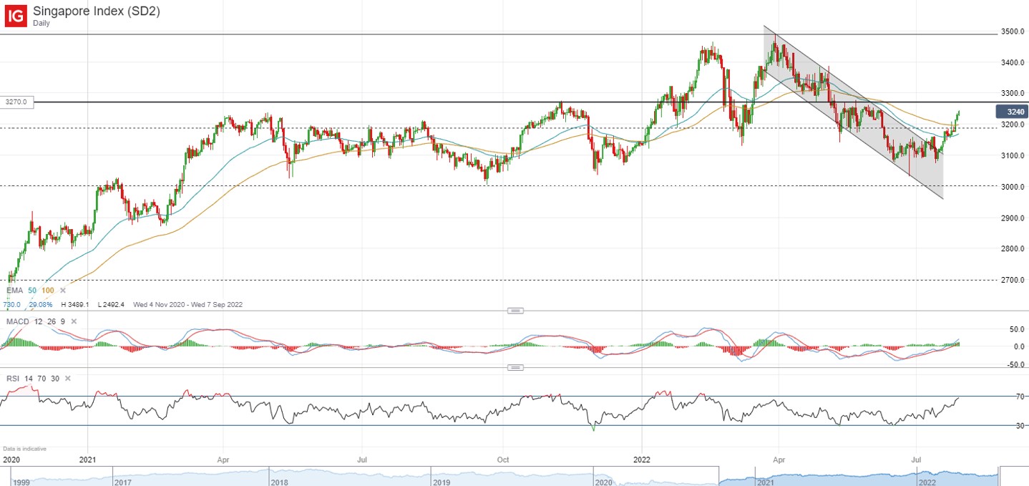This screenshot has width=1029, height=486.
Task: Click the Data is indicative note
Action: pyautogui.click(x=24, y=449)
